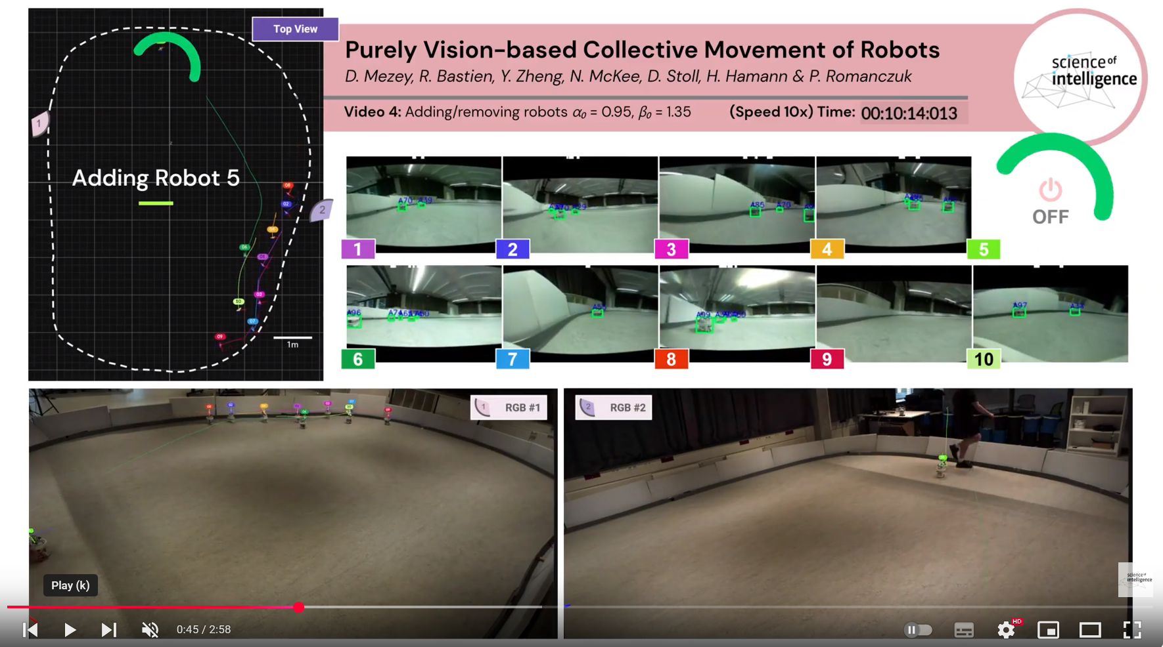The image size is (1163, 647).
Task: Open robot 10 camera feed thumbnail
Action: tap(1051, 313)
